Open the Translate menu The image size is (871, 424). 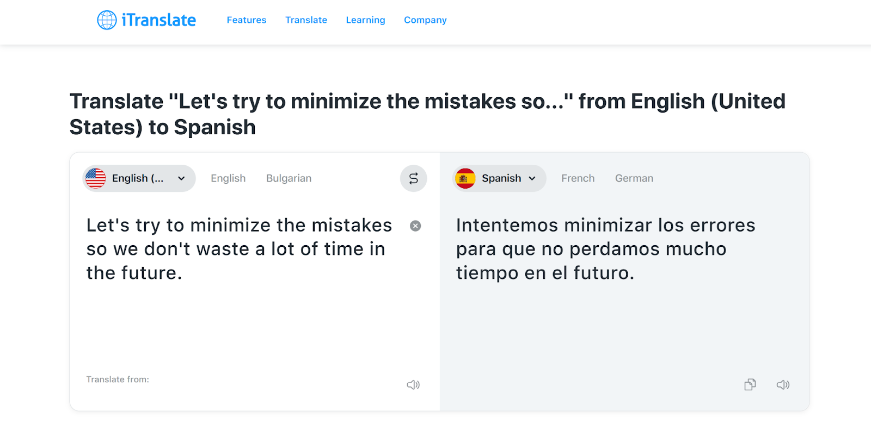pyautogui.click(x=306, y=20)
